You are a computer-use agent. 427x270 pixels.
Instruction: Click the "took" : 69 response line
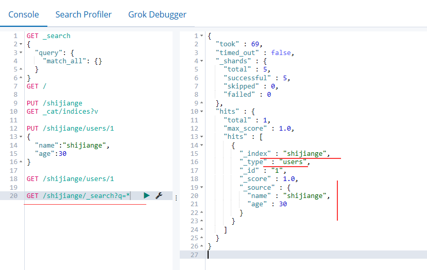[x=239, y=44]
